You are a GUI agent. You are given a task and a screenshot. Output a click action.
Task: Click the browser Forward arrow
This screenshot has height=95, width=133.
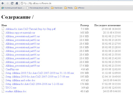click(x=8, y=3)
